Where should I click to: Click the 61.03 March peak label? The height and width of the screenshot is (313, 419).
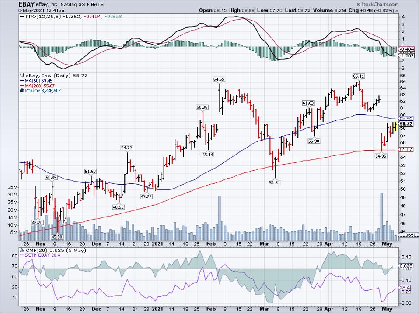tap(308, 103)
